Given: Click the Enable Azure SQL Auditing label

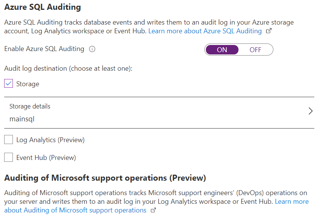Looking at the screenshot, I should (44, 49).
